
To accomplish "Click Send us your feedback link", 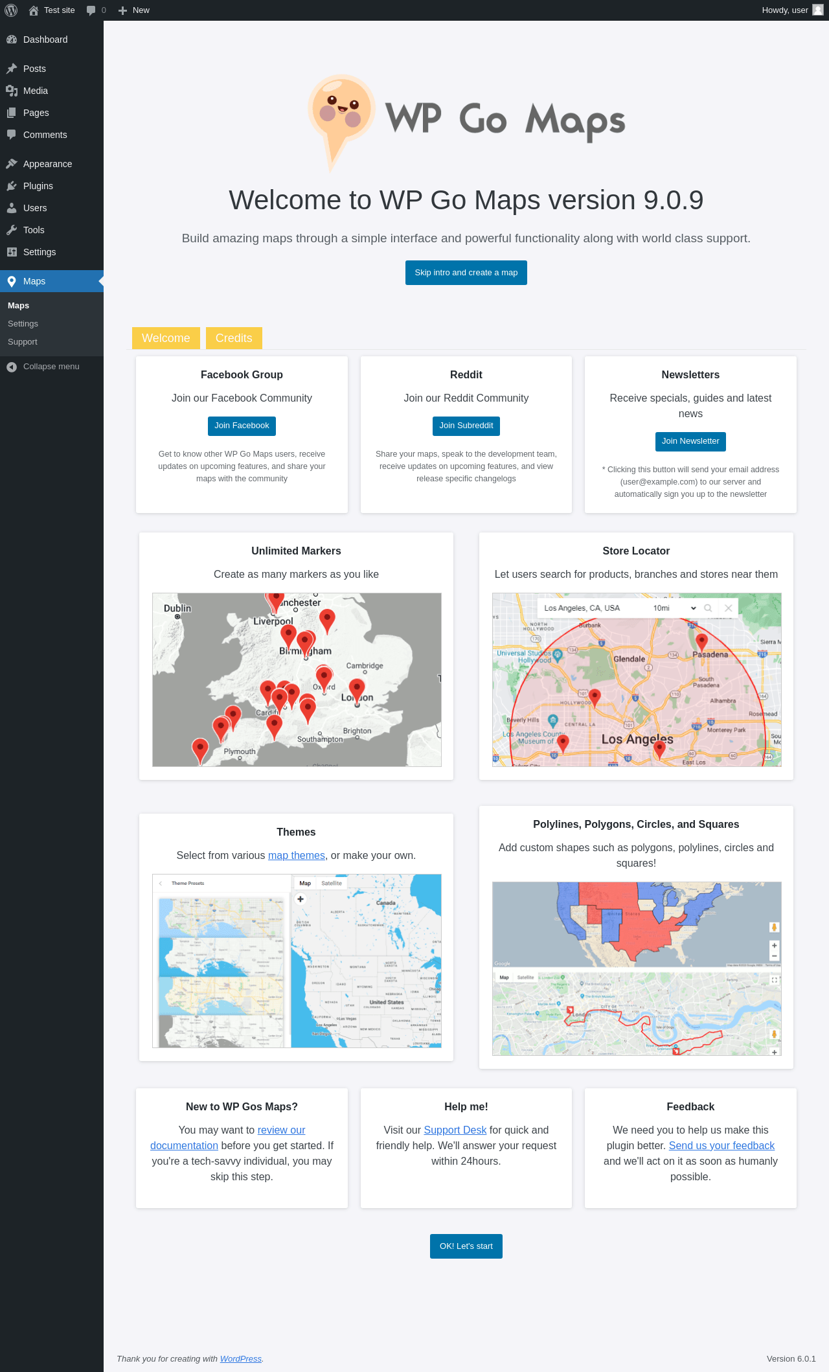I will (x=721, y=1145).
